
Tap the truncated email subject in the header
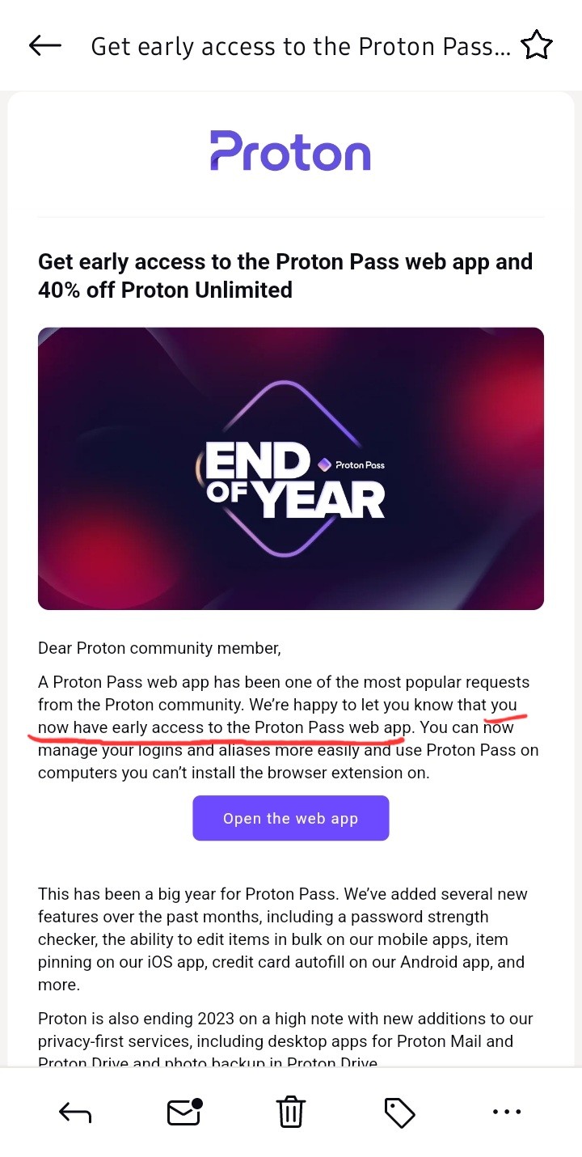(300, 47)
